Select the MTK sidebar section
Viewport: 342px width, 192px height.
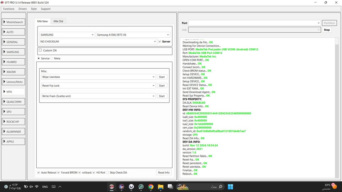pyautogui.click(x=14, y=92)
